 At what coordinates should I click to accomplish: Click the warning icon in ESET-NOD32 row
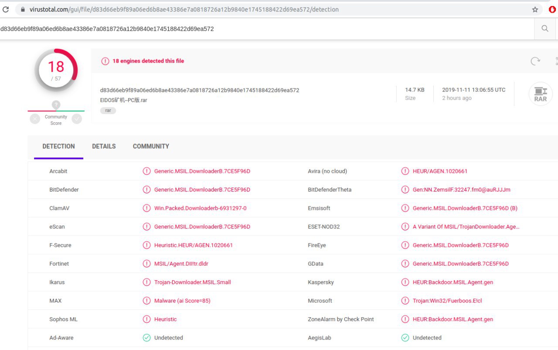tap(405, 227)
